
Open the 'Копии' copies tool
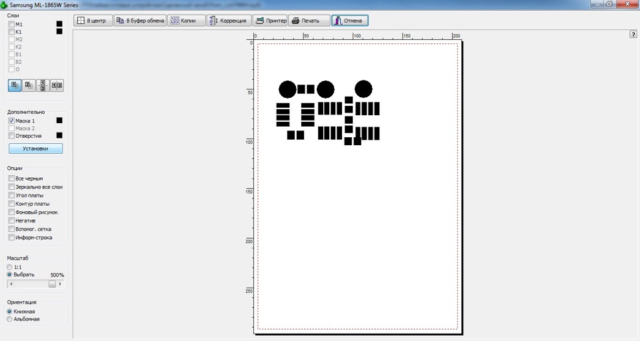pos(186,21)
